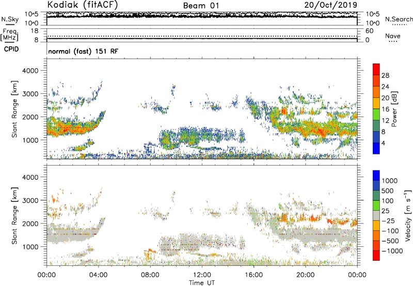The image size is (413, 286).
Task: Select the '60' Nave axis tick
Action: click(369, 31)
